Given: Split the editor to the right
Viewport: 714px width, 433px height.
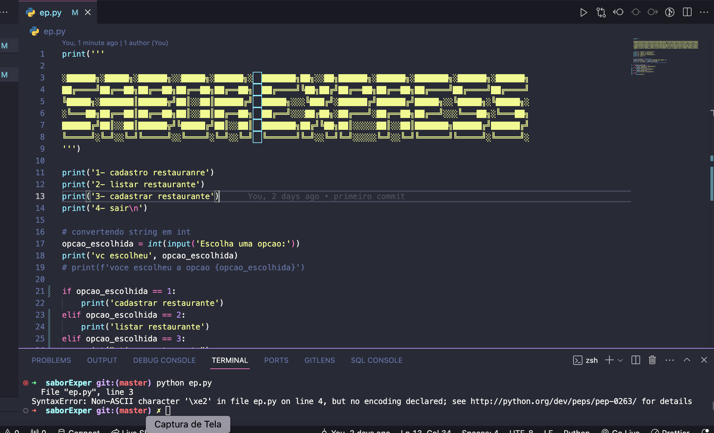Looking at the screenshot, I should coord(687,13).
